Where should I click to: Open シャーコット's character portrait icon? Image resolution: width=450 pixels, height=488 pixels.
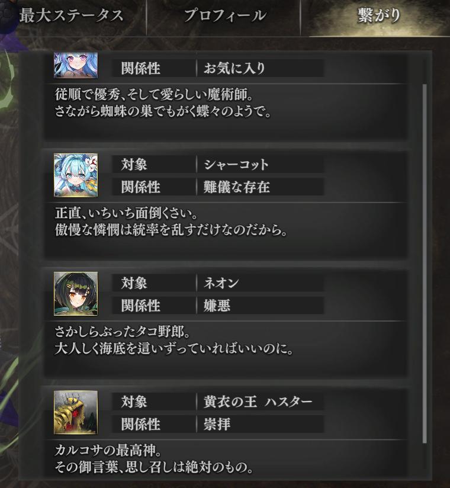76,175
